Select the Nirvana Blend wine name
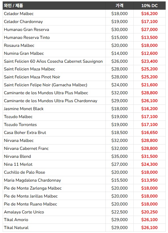 (x=17, y=156)
